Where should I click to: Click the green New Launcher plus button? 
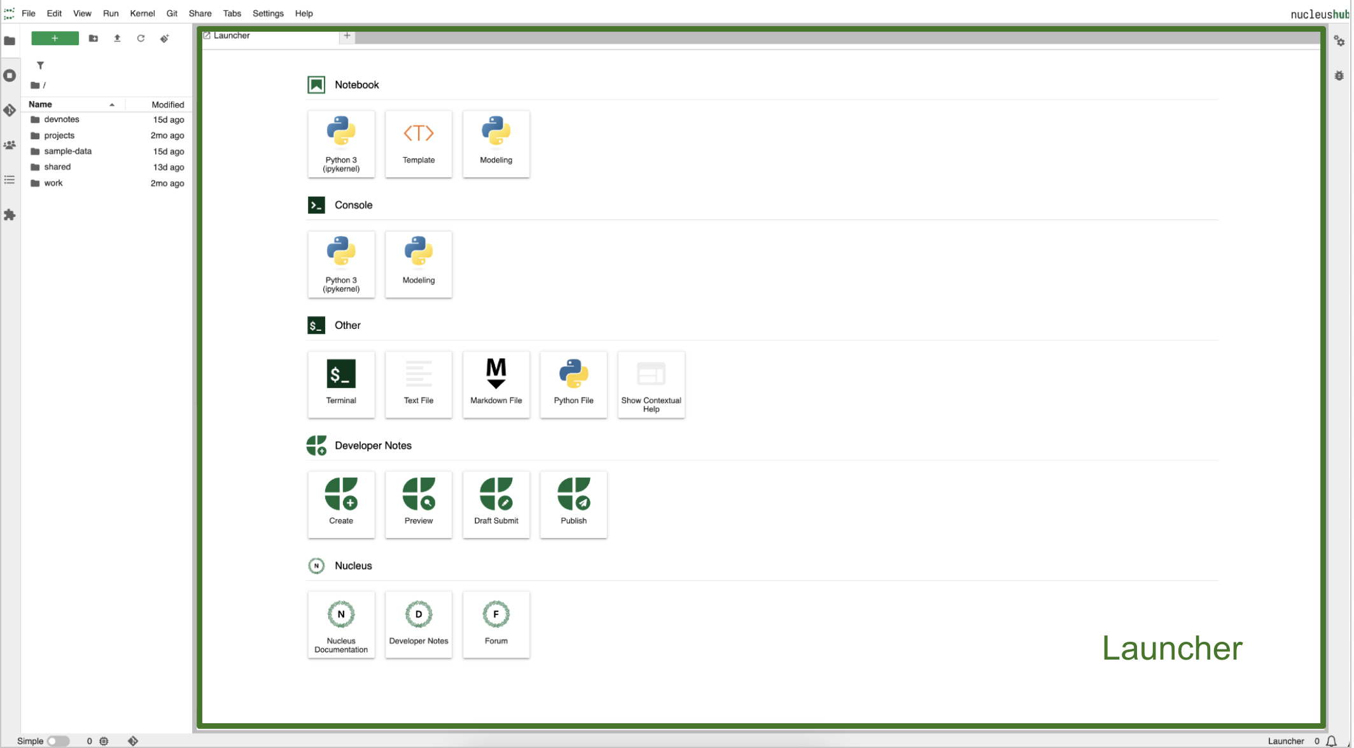tap(55, 38)
